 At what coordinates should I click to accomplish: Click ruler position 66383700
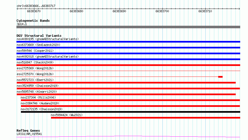[x=162, y=11]
